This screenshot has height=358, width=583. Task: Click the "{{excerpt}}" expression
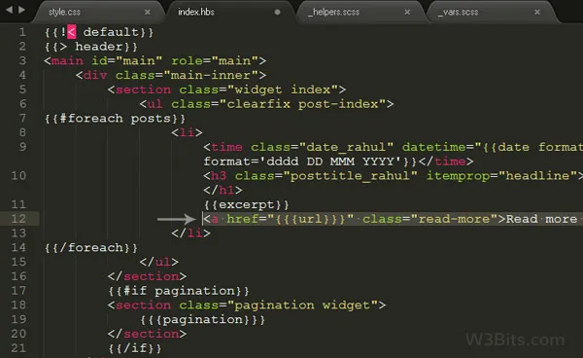pos(246,204)
